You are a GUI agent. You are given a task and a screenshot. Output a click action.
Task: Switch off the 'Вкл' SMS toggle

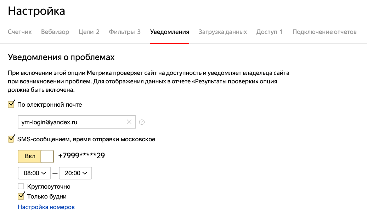click(36, 156)
